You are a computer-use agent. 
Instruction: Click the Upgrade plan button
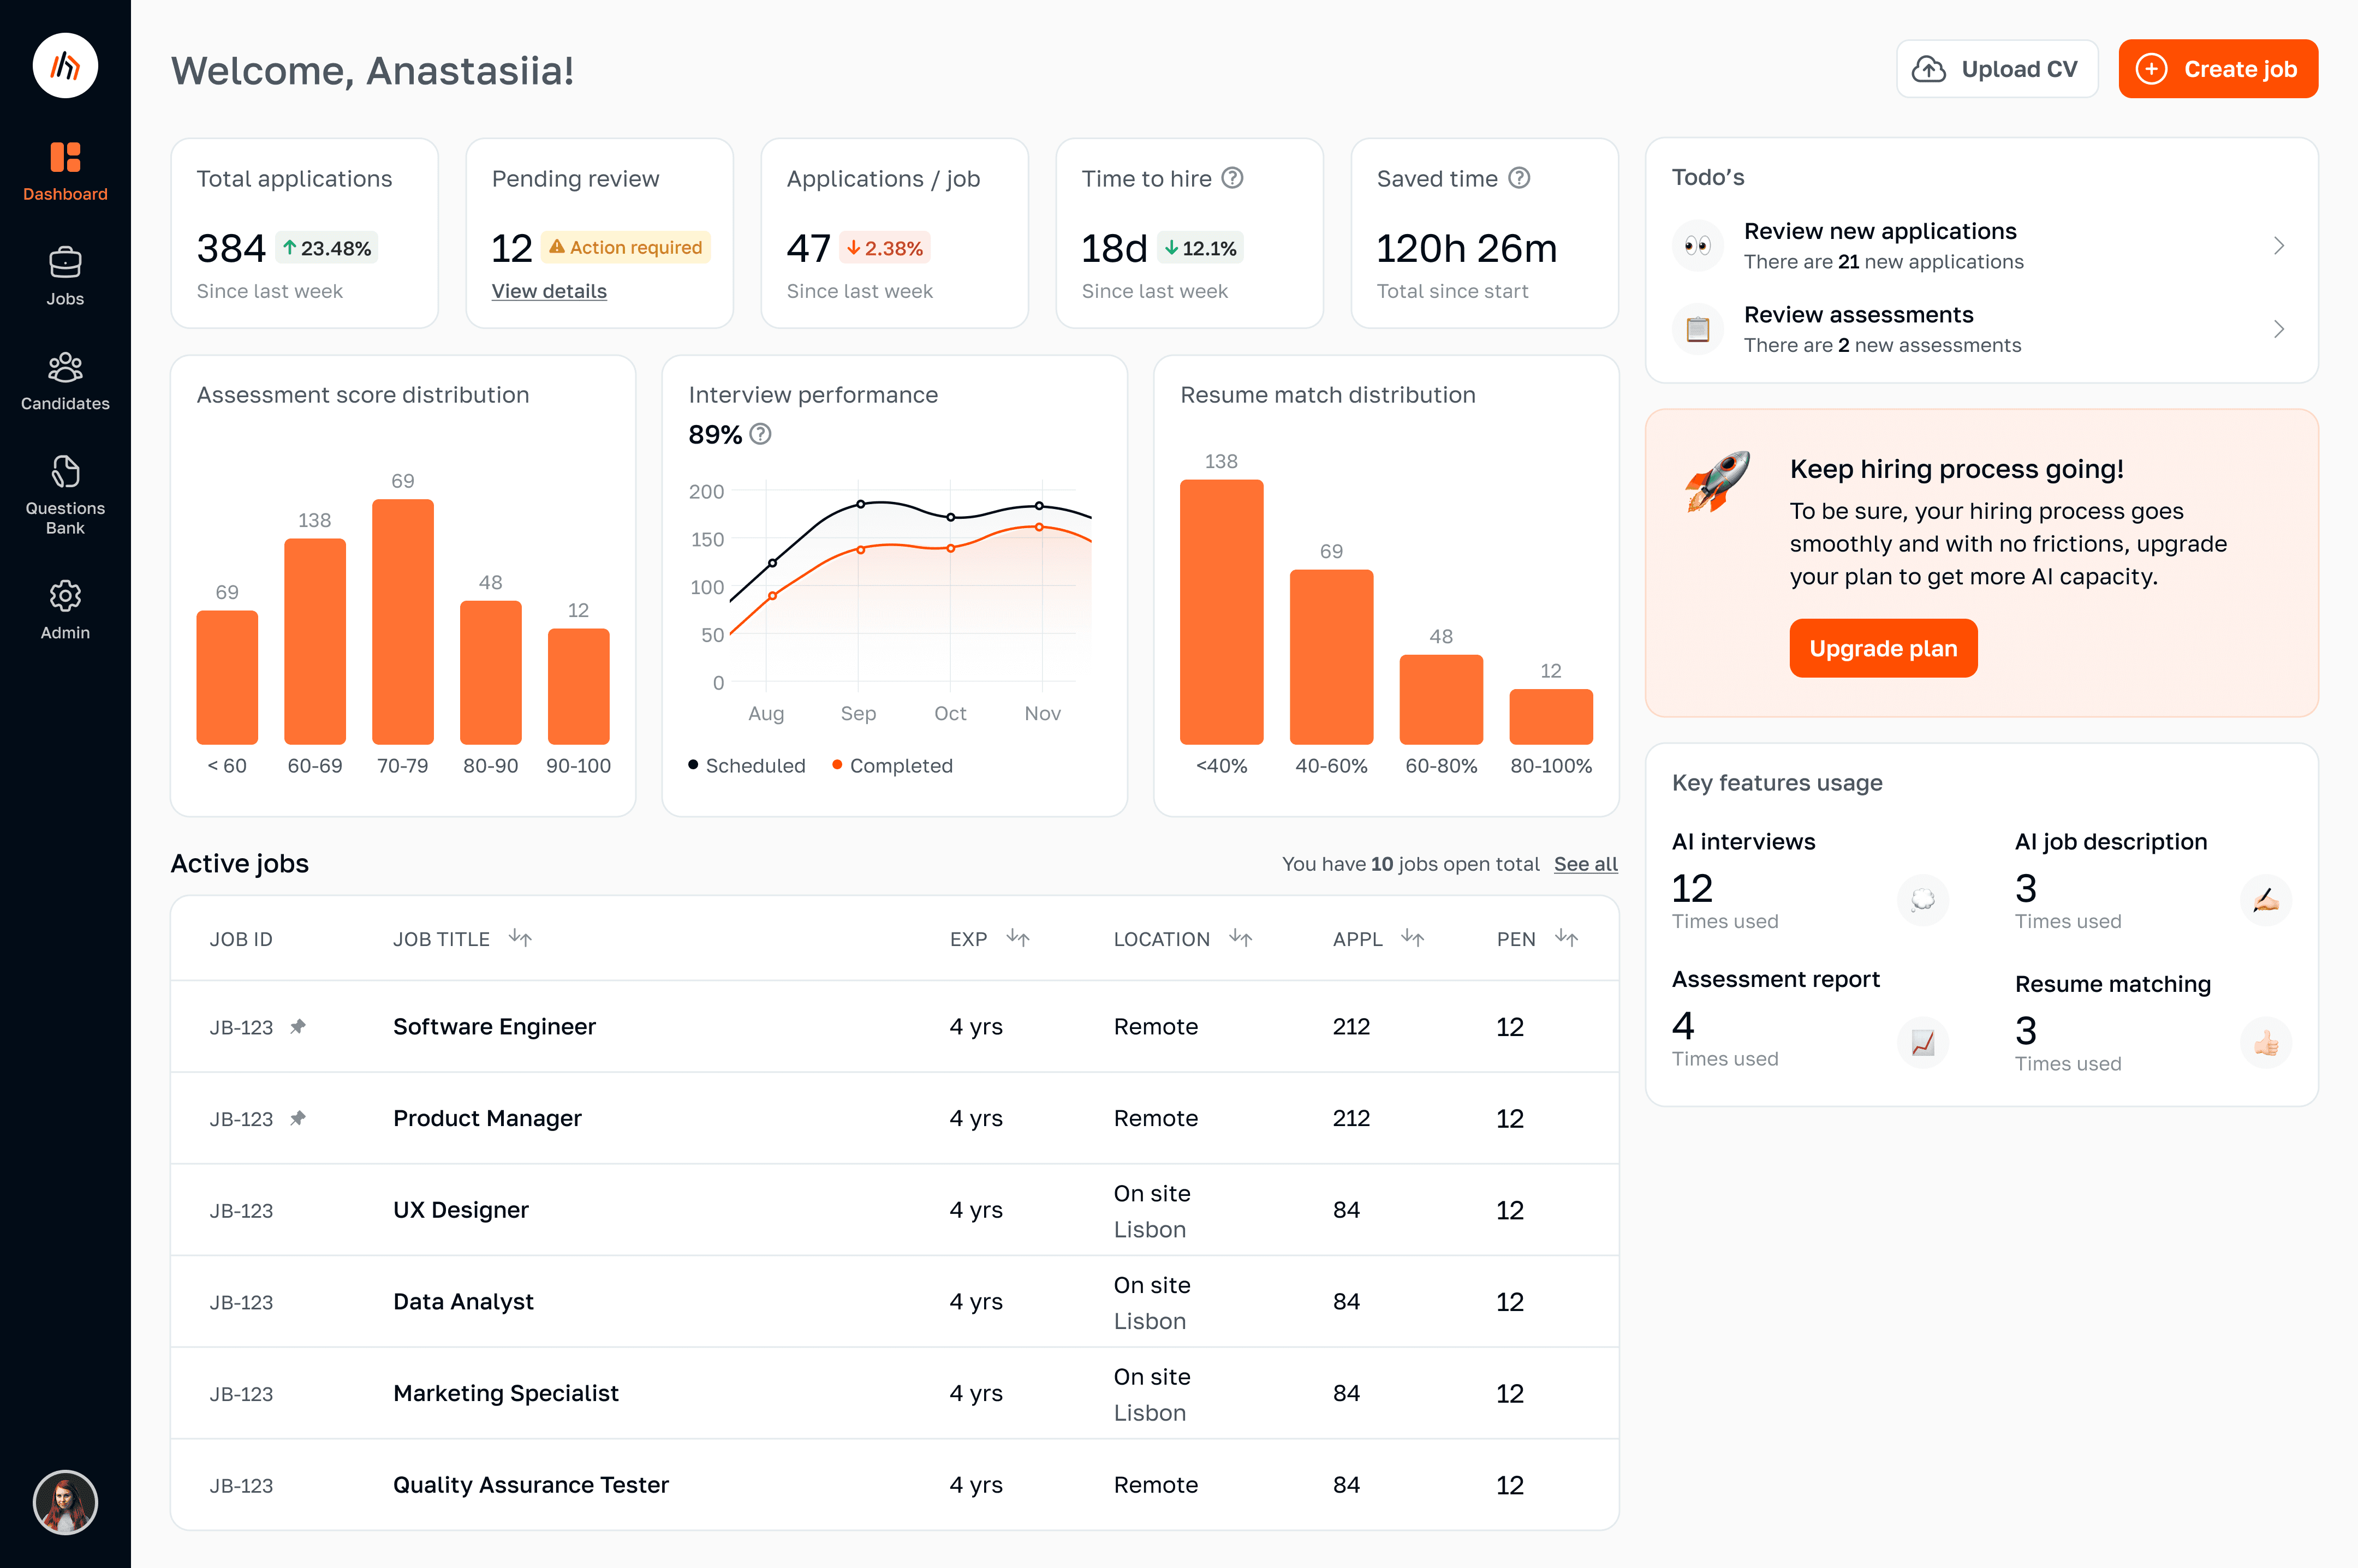1883,648
